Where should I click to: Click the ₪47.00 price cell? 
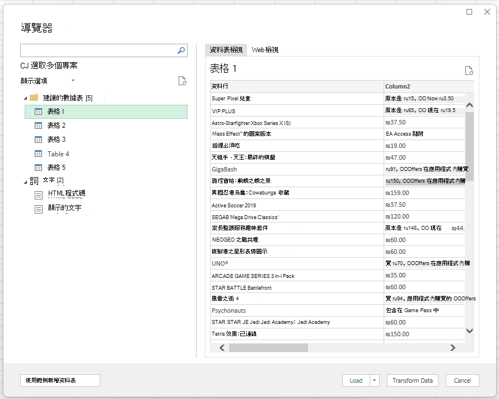point(425,157)
